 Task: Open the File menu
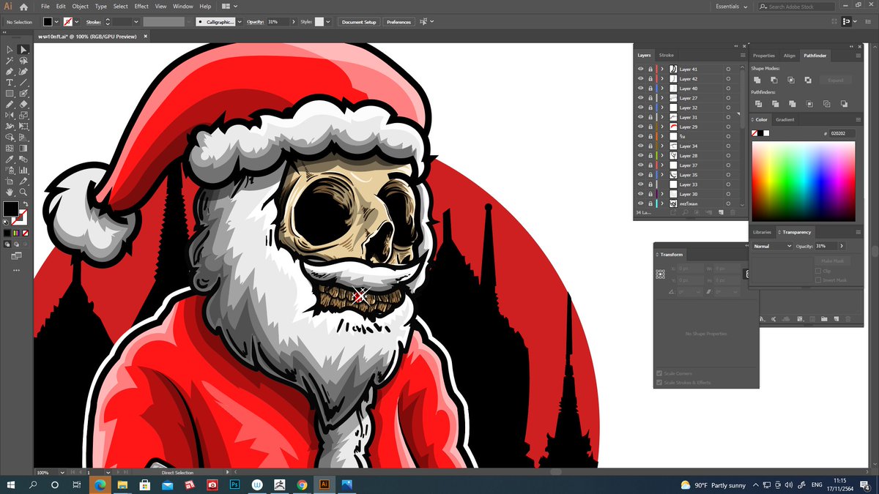click(45, 7)
